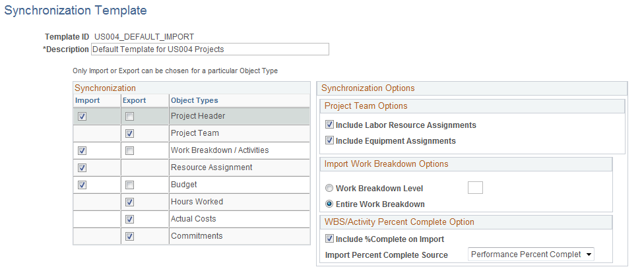This screenshot has width=644, height=271.
Task: Select the Project Header row label
Action: pyautogui.click(x=197, y=117)
